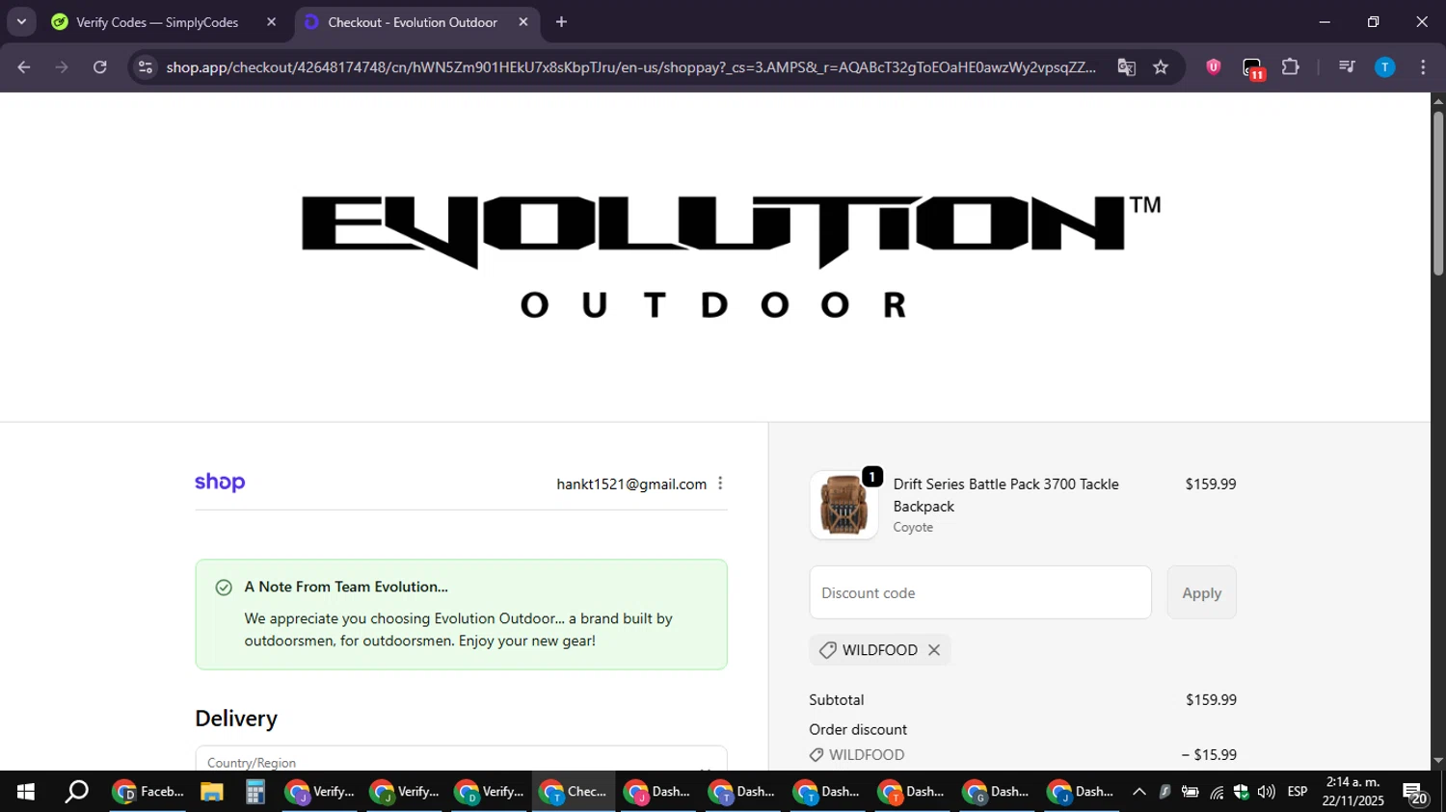Open account options next to hankt1521@gmail.com
Image resolution: width=1446 pixels, height=812 pixels.
click(720, 484)
